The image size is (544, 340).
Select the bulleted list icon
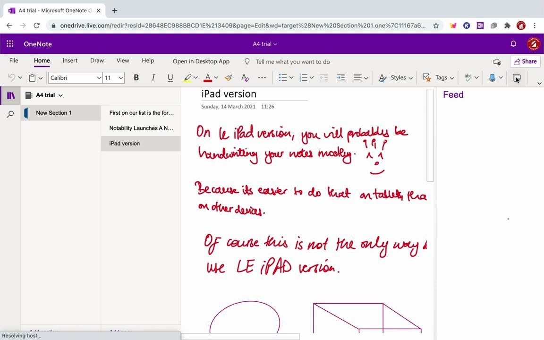click(282, 77)
